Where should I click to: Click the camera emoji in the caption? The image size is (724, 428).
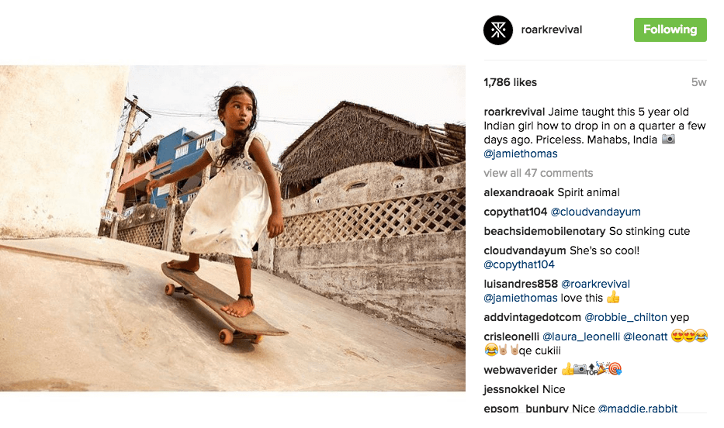(667, 140)
